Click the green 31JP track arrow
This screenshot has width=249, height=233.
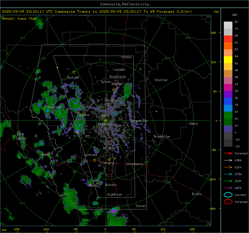(x=228, y=181)
